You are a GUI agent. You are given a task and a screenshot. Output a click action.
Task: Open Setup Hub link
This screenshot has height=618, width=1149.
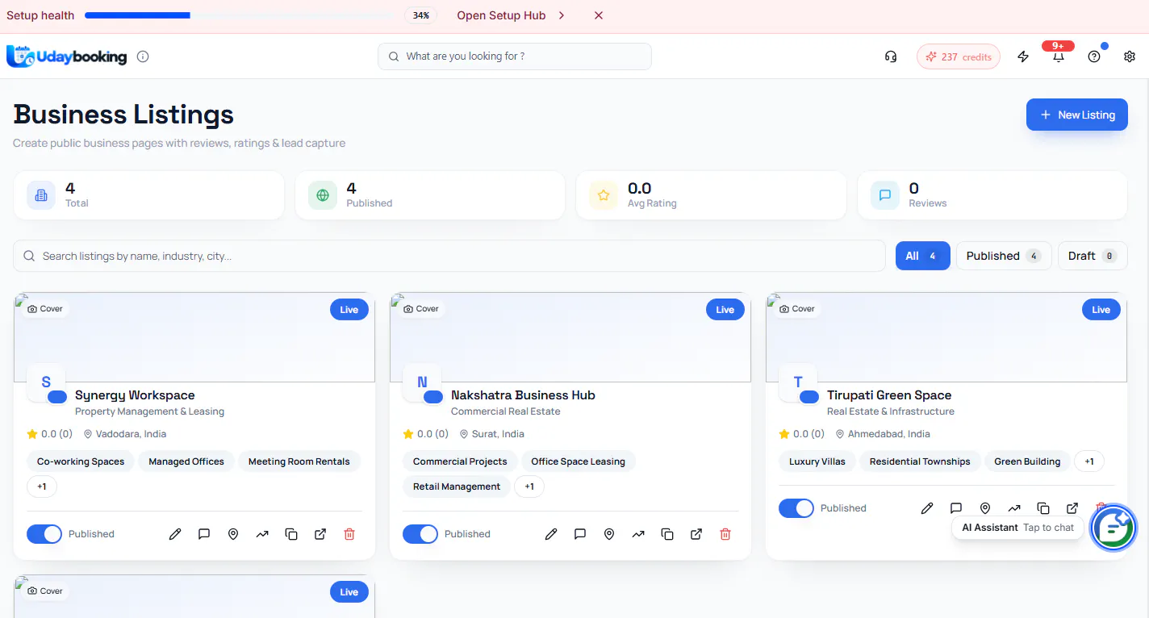[x=501, y=15]
